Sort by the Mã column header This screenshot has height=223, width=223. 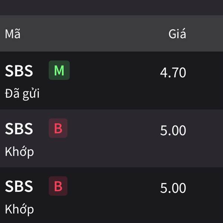[13, 34]
